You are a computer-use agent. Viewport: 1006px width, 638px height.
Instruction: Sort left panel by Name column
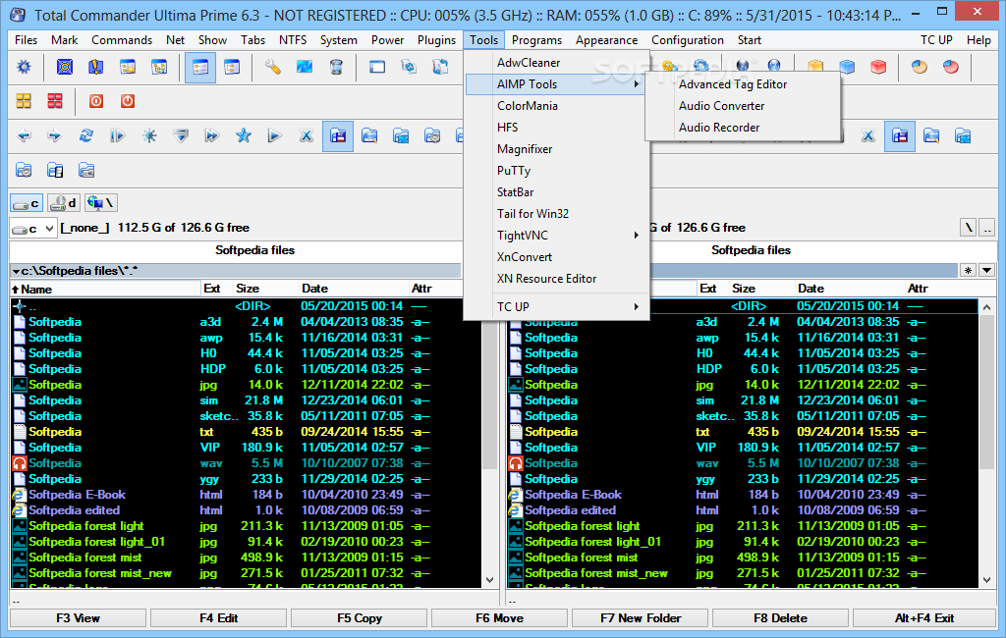[105, 289]
